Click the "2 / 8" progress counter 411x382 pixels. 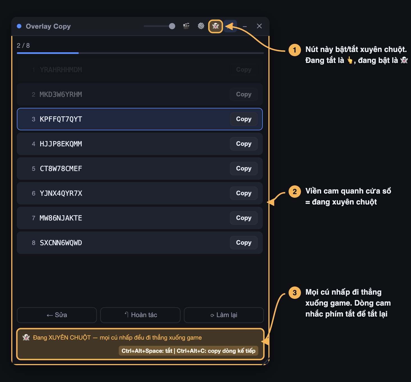tap(23, 46)
